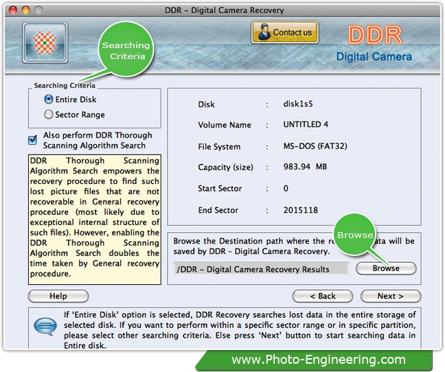
Task: Close the window with red button
Action: (x=13, y=10)
